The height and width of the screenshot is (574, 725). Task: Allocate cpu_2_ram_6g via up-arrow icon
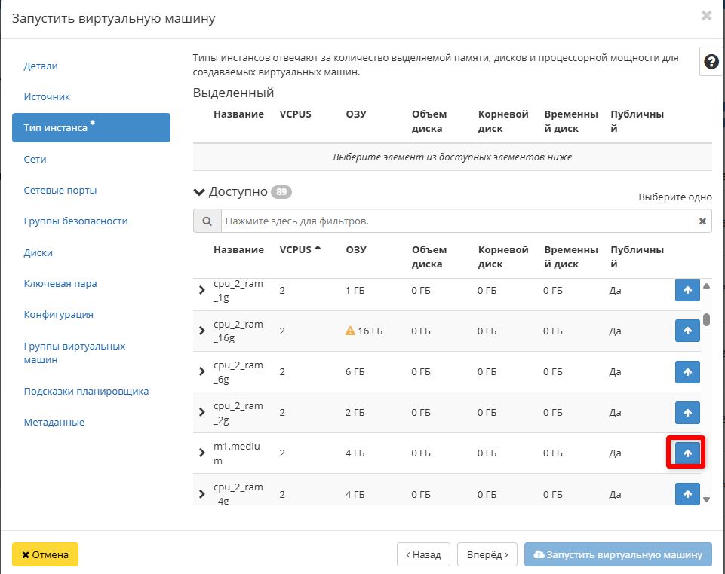point(687,372)
